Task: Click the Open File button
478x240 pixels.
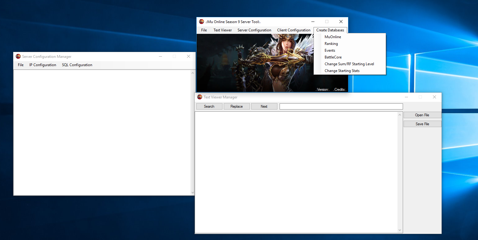Action: pyautogui.click(x=422, y=115)
